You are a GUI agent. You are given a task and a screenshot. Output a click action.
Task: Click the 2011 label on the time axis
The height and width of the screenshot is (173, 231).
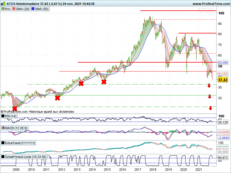46,170
